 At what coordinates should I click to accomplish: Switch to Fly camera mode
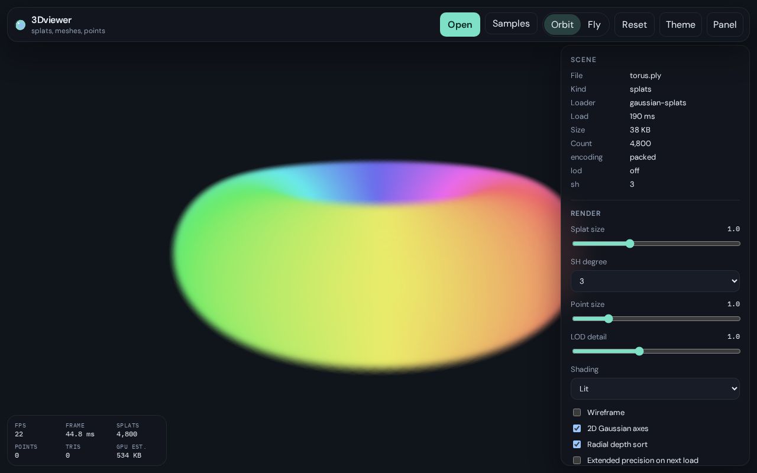coord(594,25)
